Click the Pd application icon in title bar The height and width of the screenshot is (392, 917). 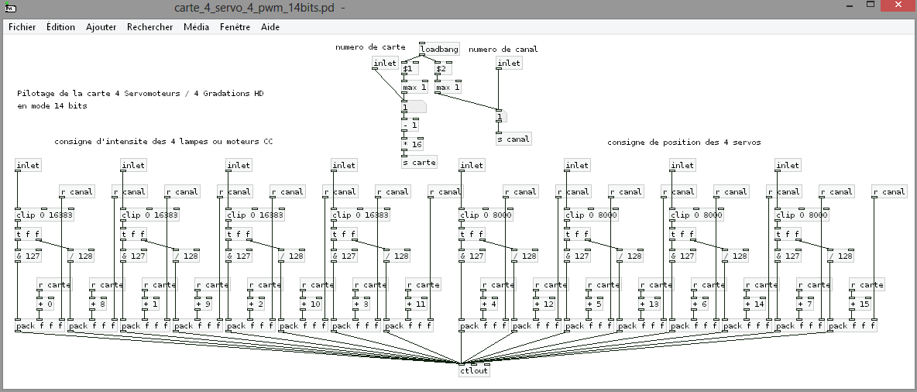pos(10,8)
